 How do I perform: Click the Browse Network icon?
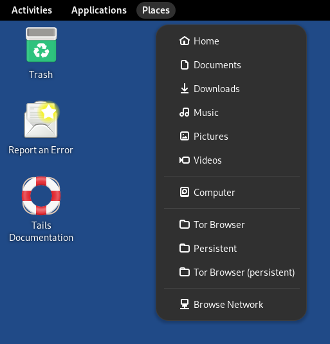click(x=184, y=304)
